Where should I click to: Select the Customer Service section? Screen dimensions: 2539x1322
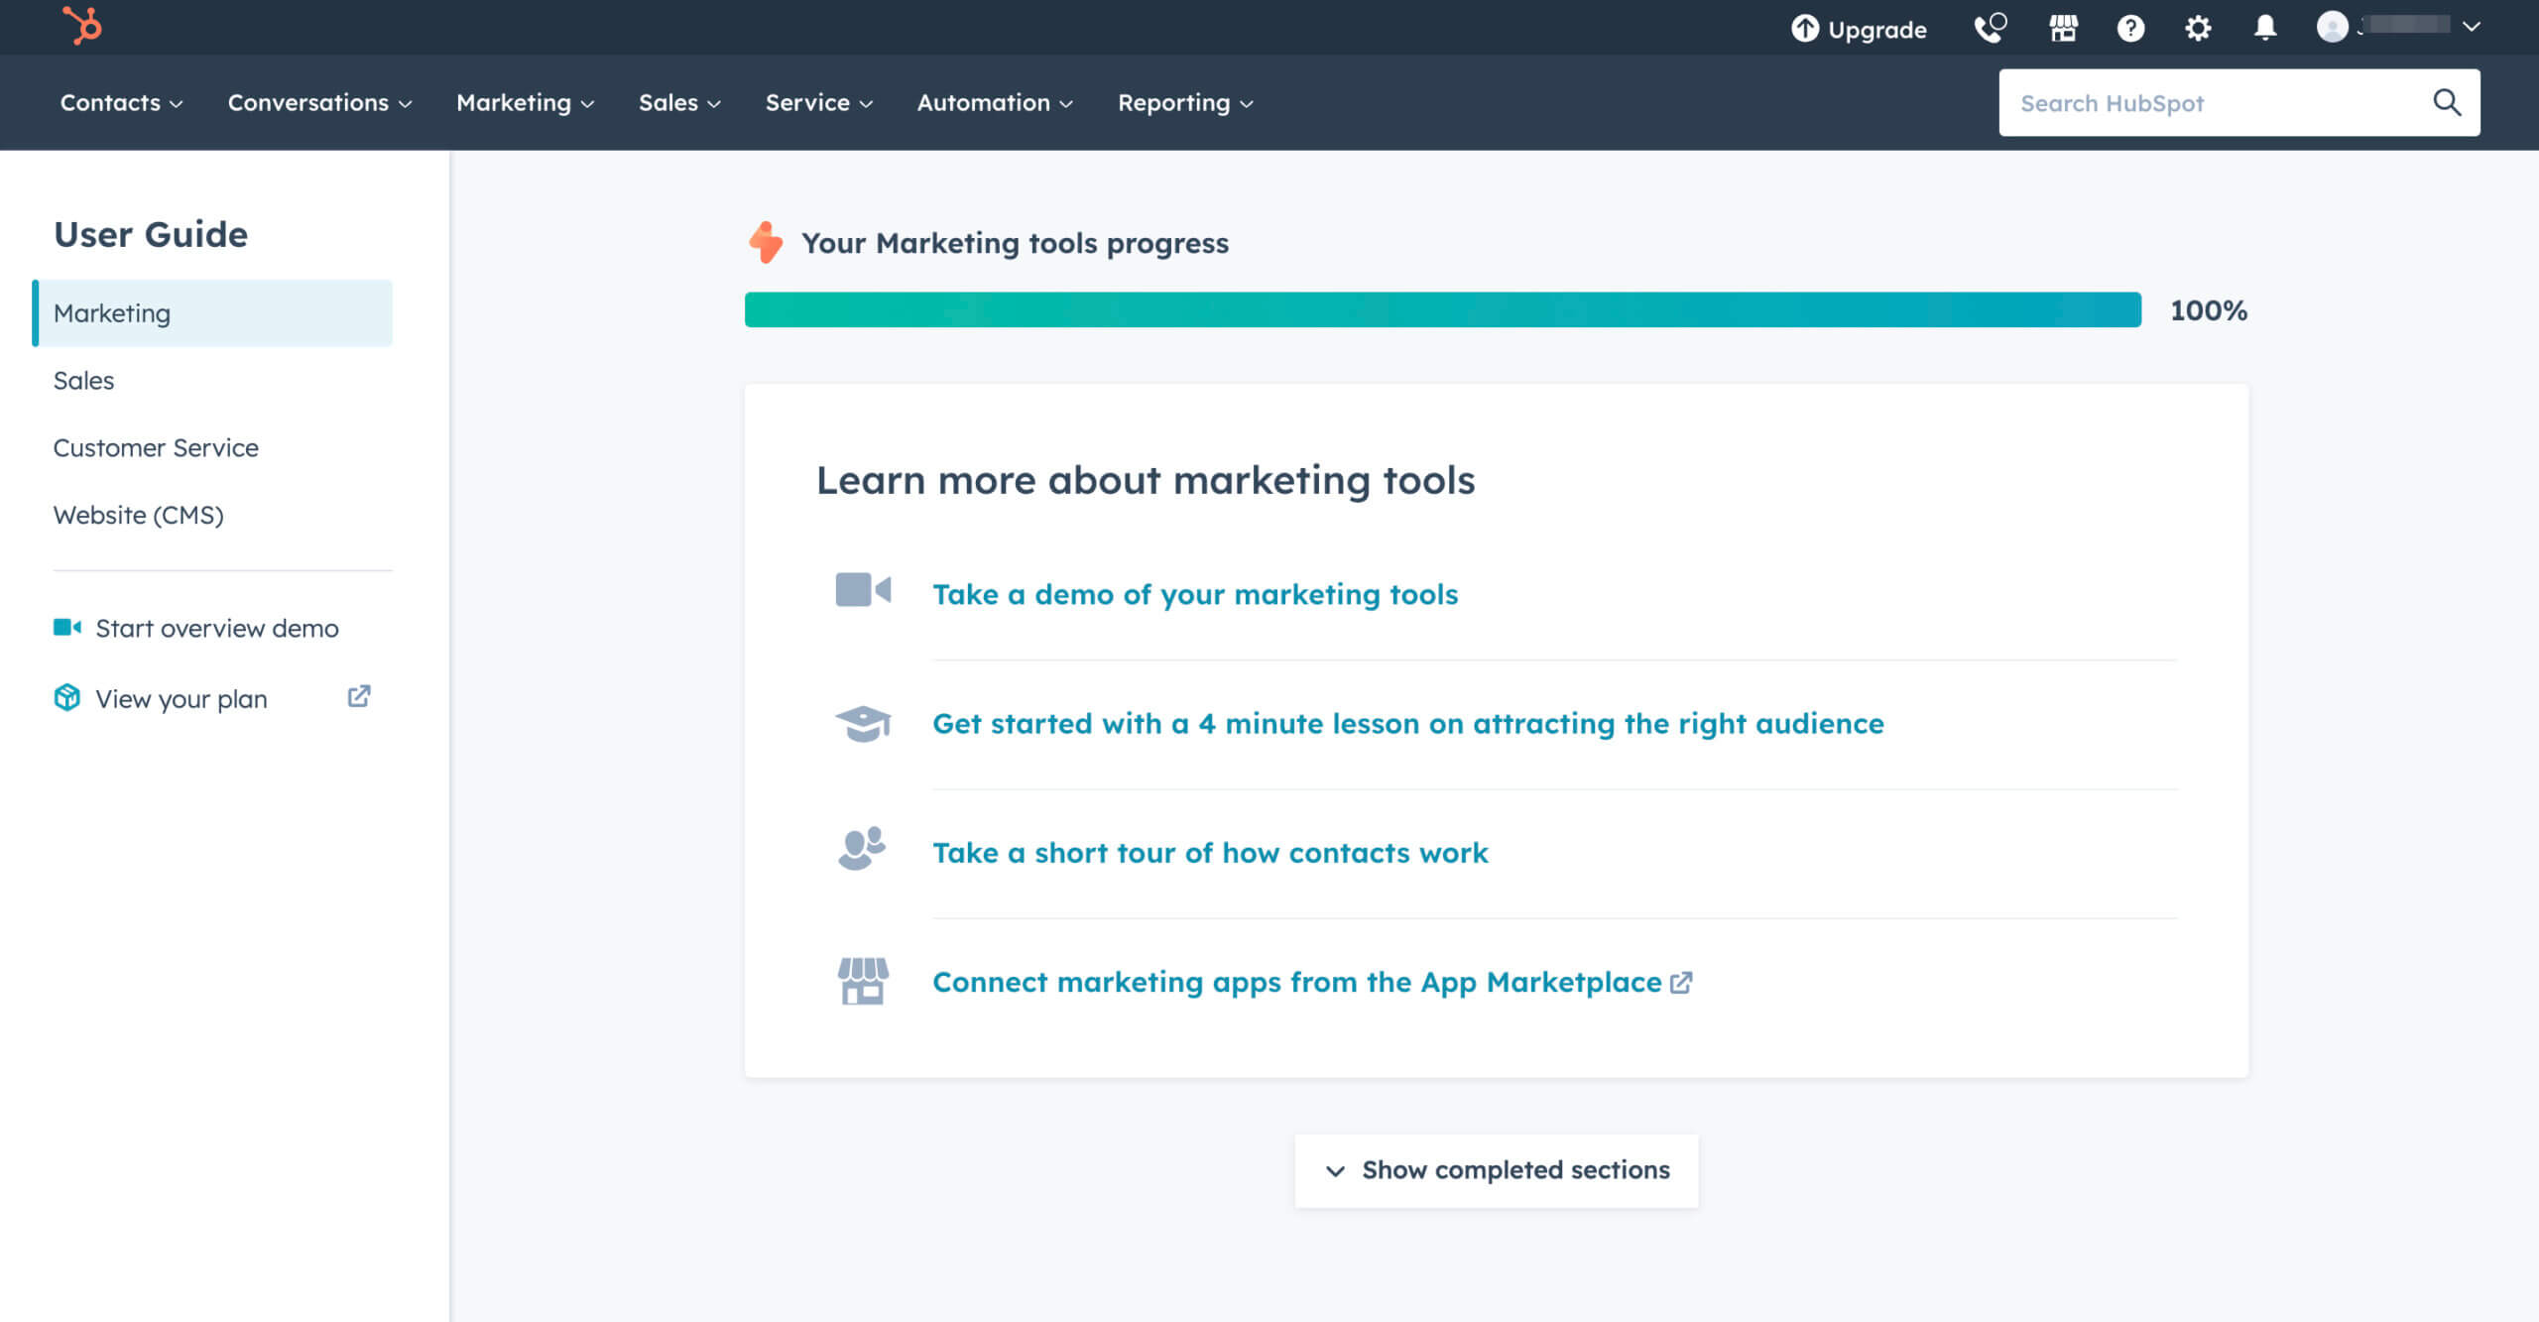coord(156,447)
